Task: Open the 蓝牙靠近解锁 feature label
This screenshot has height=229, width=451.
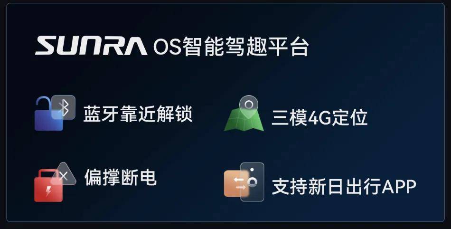Action: point(138,114)
